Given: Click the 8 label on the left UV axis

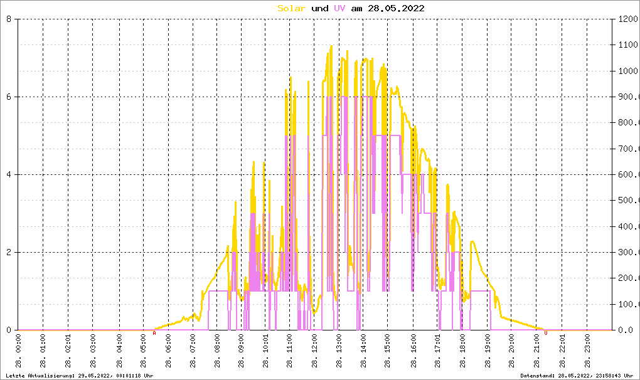Looking at the screenshot, I should [x=9, y=19].
